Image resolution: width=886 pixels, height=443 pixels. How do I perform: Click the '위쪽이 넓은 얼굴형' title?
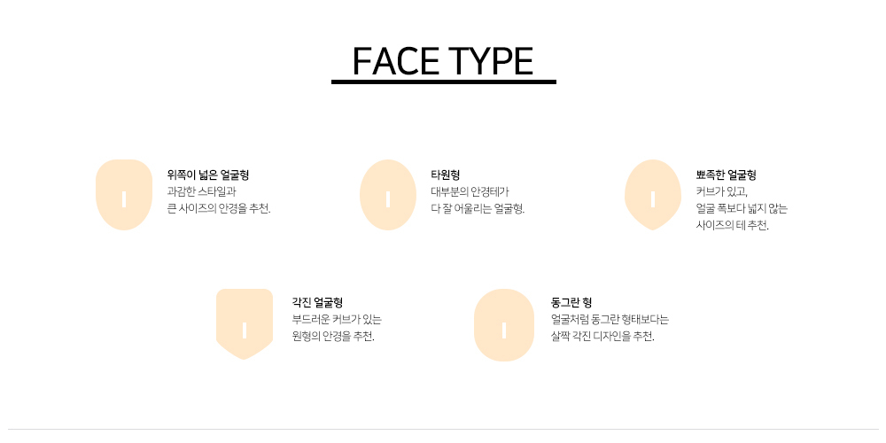coord(208,175)
